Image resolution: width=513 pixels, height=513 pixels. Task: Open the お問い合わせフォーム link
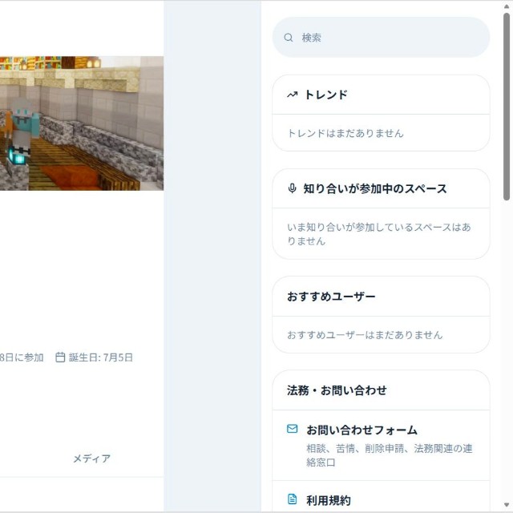tap(362, 430)
